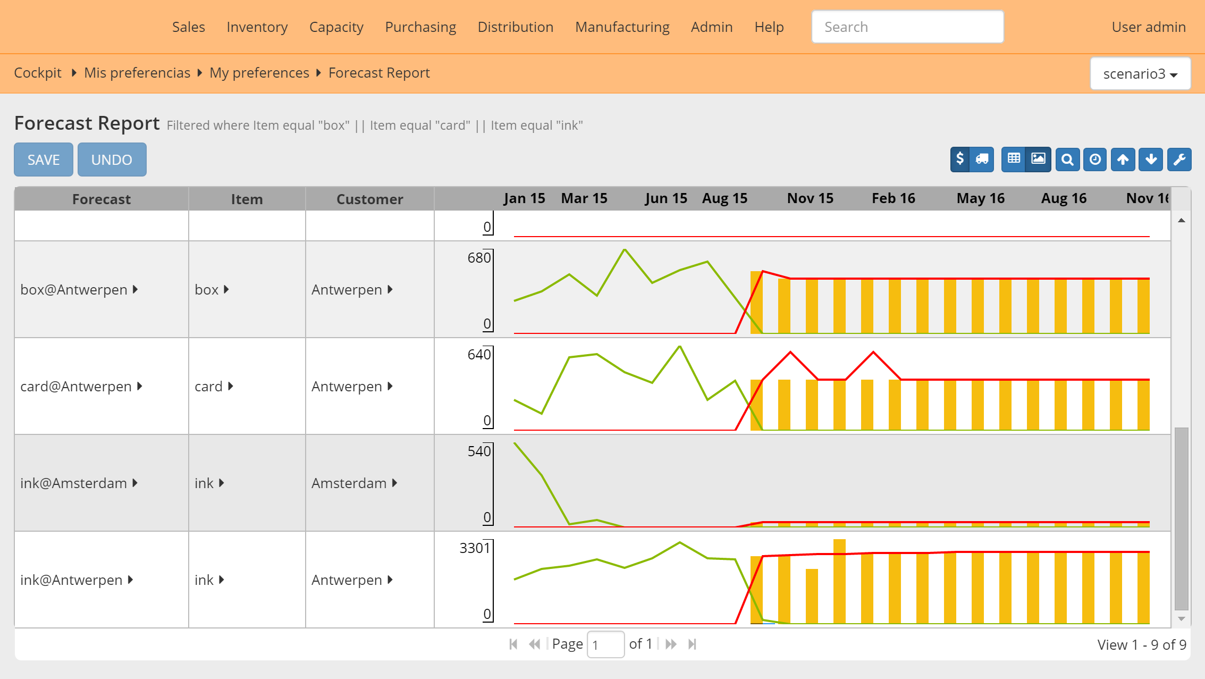The image size is (1205, 679).
Task: Show report as graph image view
Action: tap(1038, 159)
